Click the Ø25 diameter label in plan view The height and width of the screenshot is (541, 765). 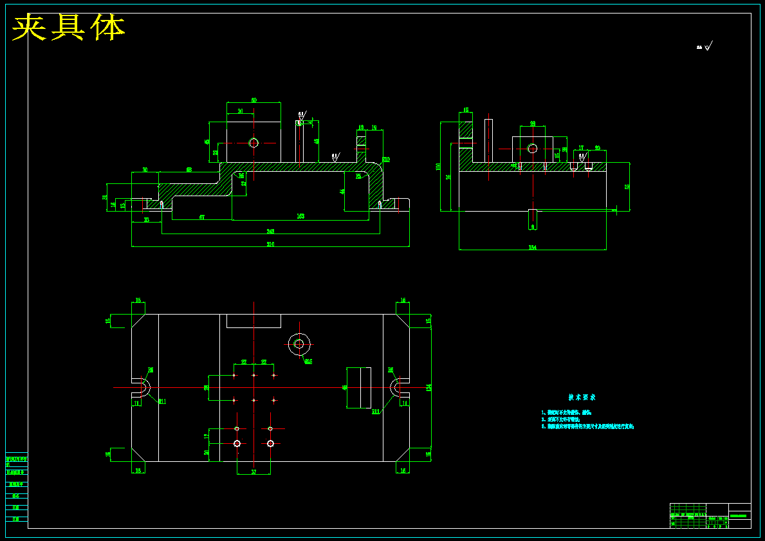308,362
